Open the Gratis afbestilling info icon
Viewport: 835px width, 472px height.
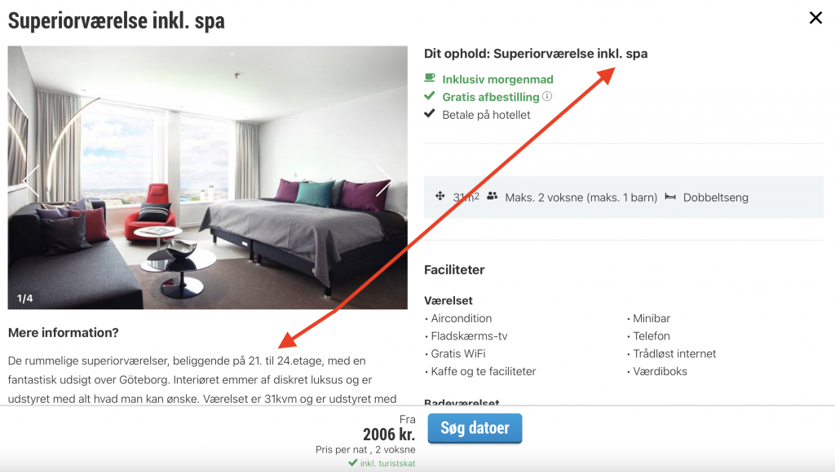click(x=547, y=96)
